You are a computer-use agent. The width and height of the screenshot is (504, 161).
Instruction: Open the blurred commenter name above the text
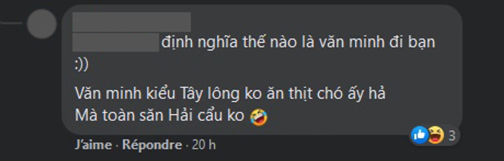pyautogui.click(x=132, y=22)
